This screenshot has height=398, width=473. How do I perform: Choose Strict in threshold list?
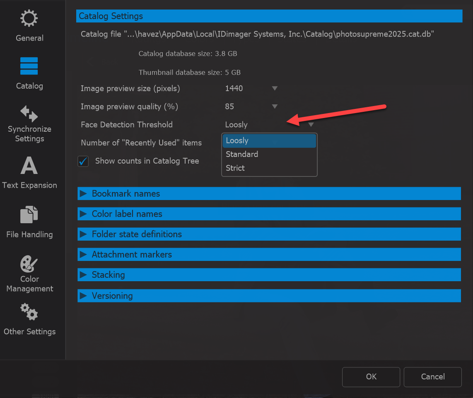[269, 168]
